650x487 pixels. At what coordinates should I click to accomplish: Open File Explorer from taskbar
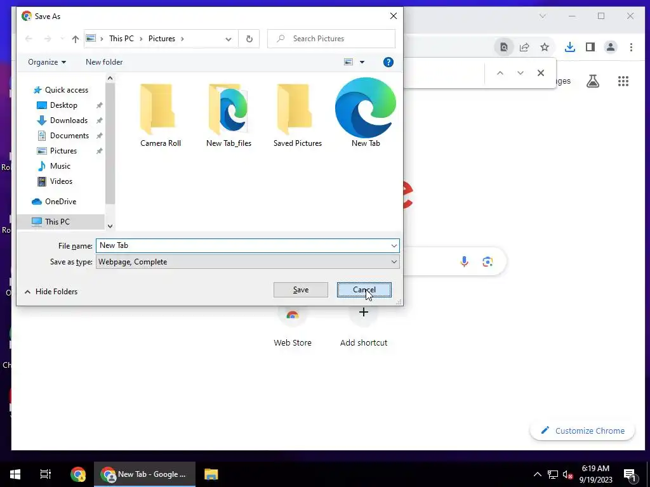pos(211,474)
